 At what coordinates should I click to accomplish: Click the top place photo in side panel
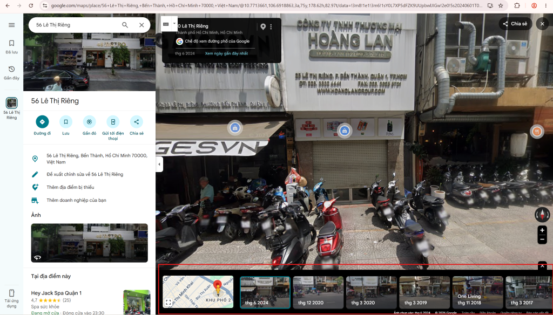click(x=90, y=52)
